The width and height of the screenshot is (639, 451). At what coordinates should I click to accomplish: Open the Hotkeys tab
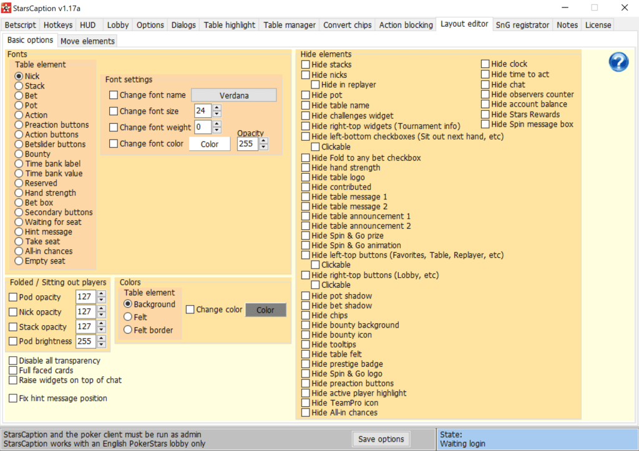click(58, 25)
